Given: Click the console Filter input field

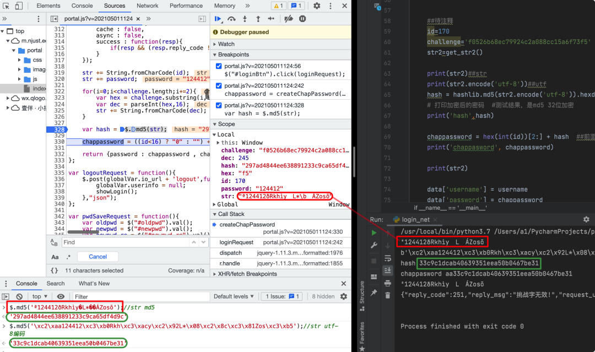Looking at the screenshot, I should (x=140, y=296).
